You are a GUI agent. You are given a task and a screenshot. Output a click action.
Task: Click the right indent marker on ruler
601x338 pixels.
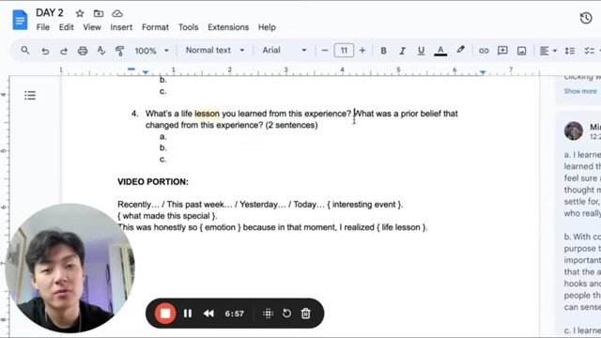[x=483, y=72]
